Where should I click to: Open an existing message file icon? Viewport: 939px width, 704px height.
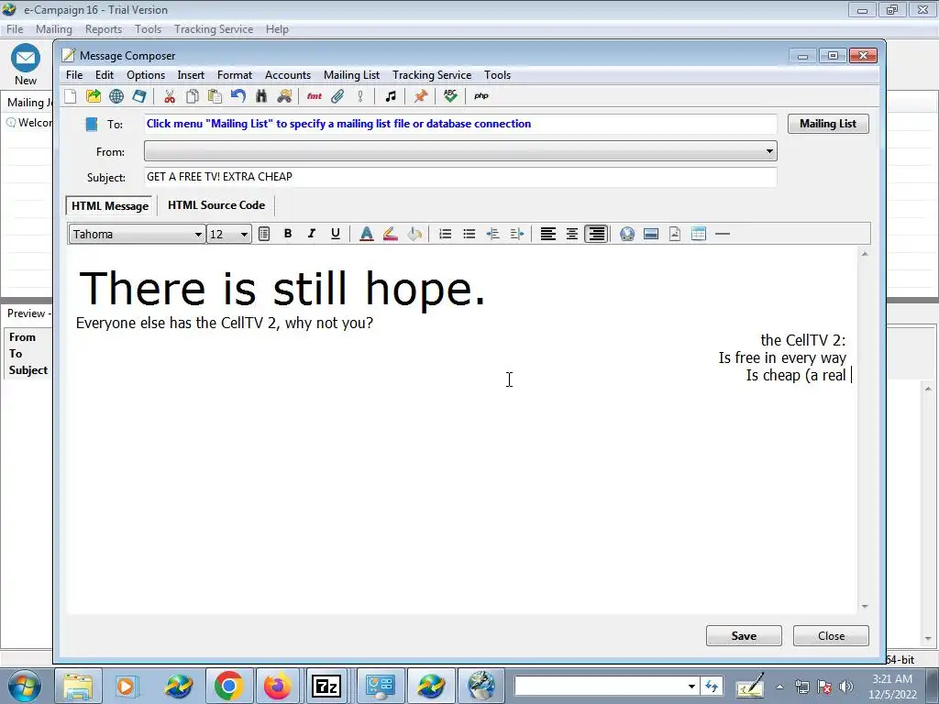(x=94, y=96)
